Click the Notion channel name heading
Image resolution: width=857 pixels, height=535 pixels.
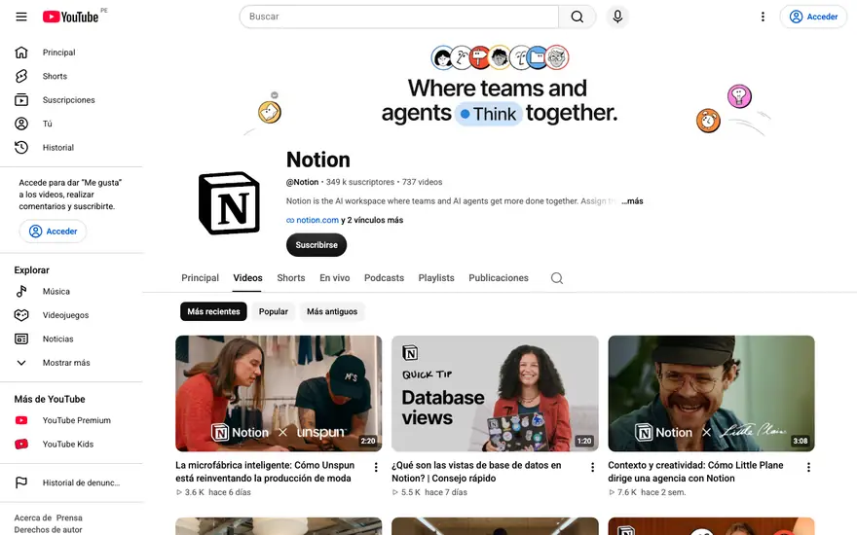pos(318,160)
